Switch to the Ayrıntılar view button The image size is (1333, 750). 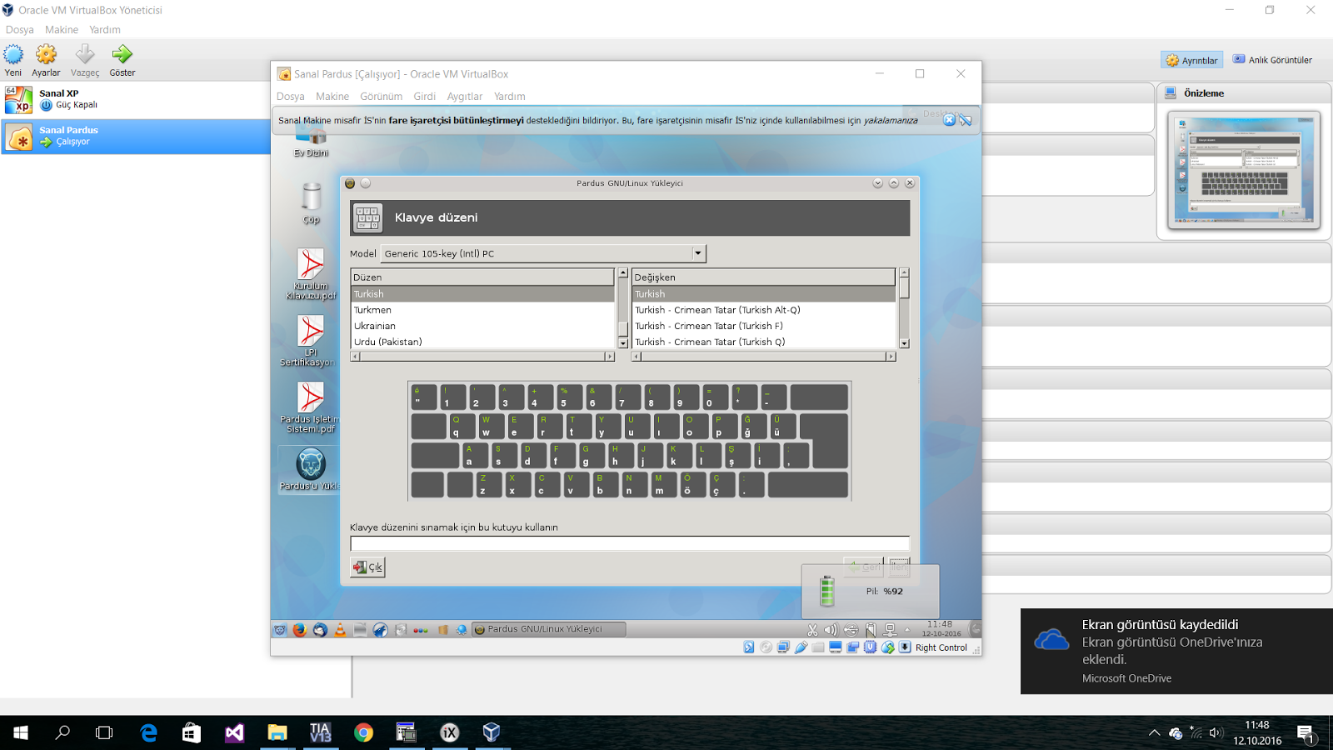(1192, 60)
